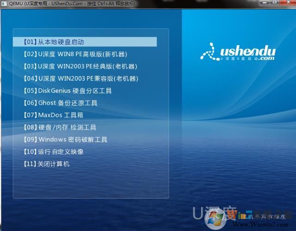Screen dimensions: 296x231
Task: Open entry 07 MaxDos 工具箱
Action: click(53, 115)
